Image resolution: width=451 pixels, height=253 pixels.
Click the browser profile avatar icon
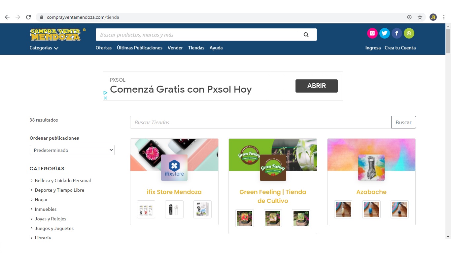pos(433,17)
